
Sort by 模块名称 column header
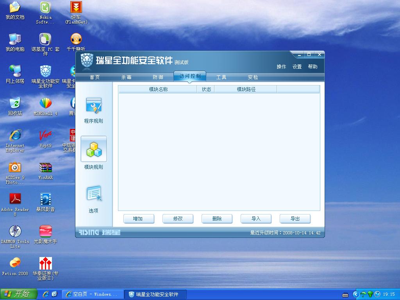click(x=158, y=89)
